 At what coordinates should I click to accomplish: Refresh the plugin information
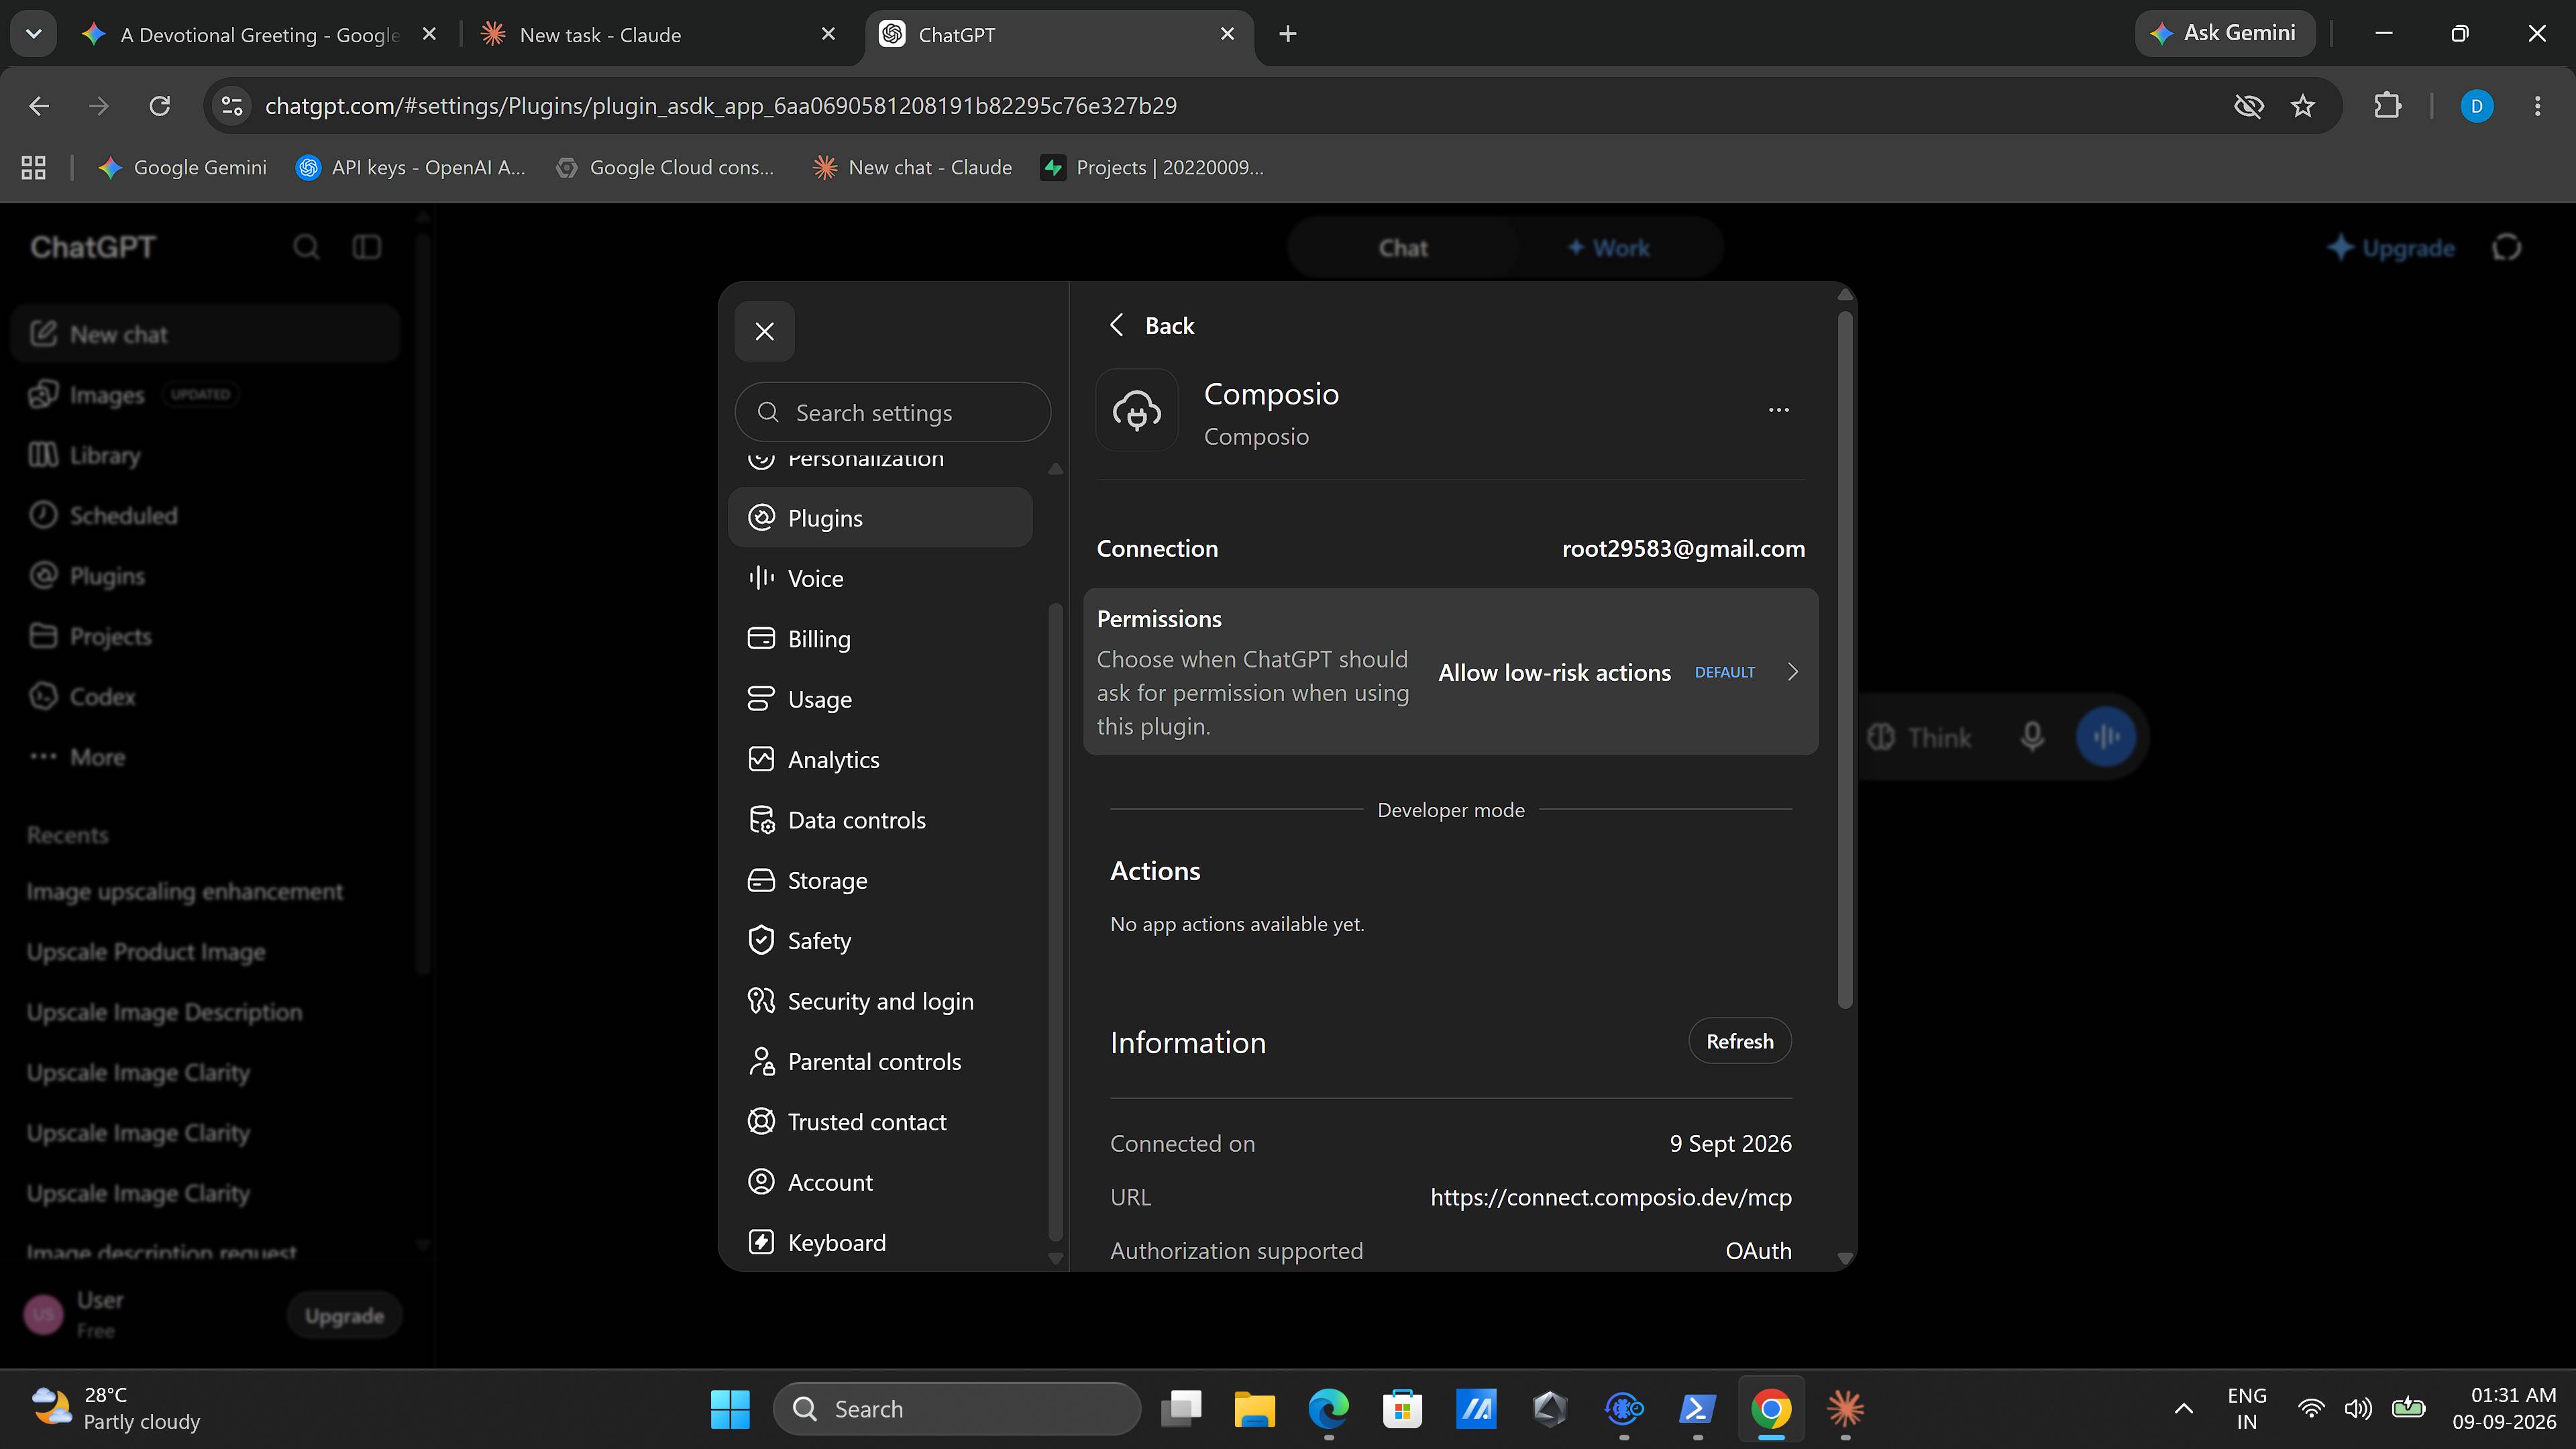point(1740,1041)
